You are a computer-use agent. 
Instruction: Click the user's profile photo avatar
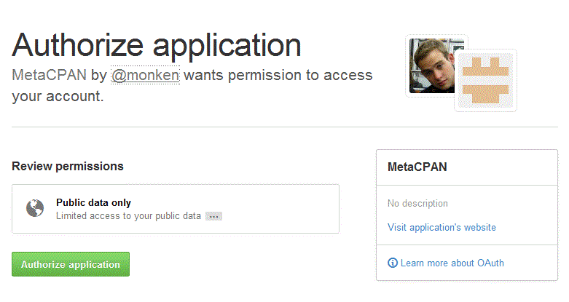[x=431, y=66]
